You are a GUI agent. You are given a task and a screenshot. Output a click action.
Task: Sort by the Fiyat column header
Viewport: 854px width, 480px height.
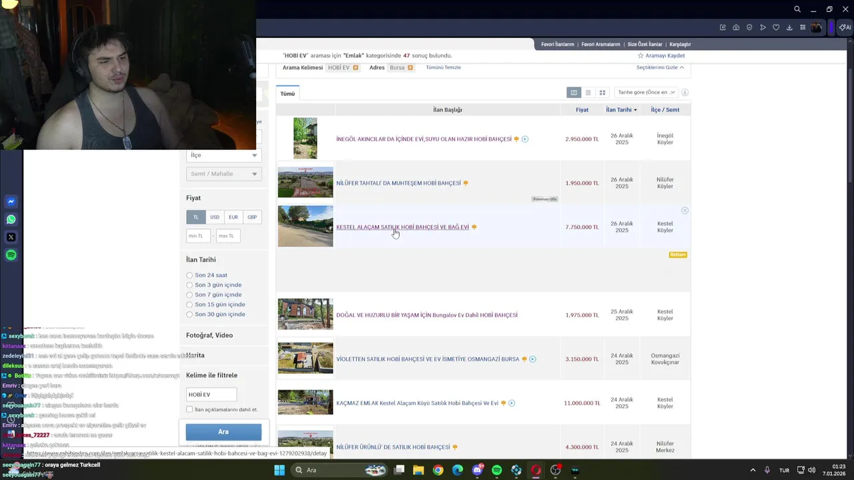coord(582,110)
